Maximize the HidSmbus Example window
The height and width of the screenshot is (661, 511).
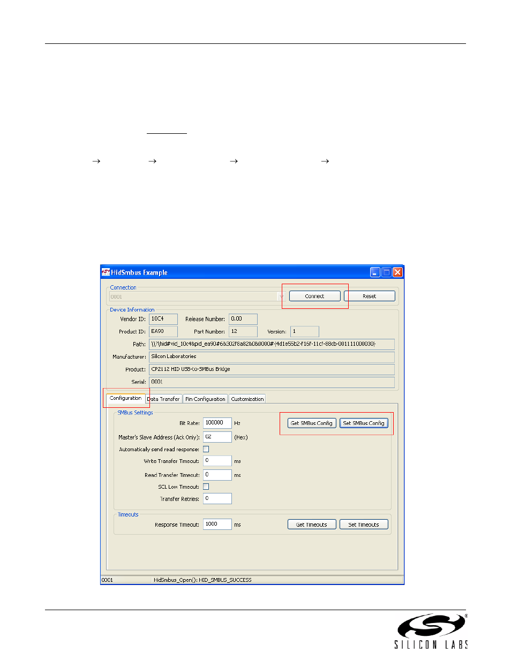tap(386, 272)
